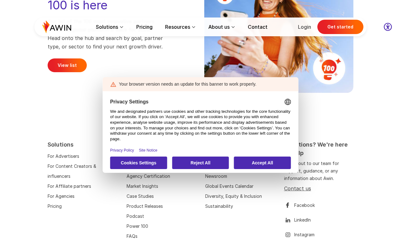Click the warning triangle icon in banner
The width and height of the screenshot is (401, 250).
(x=113, y=84)
